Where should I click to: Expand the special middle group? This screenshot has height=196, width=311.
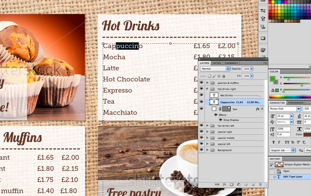[x=207, y=138]
